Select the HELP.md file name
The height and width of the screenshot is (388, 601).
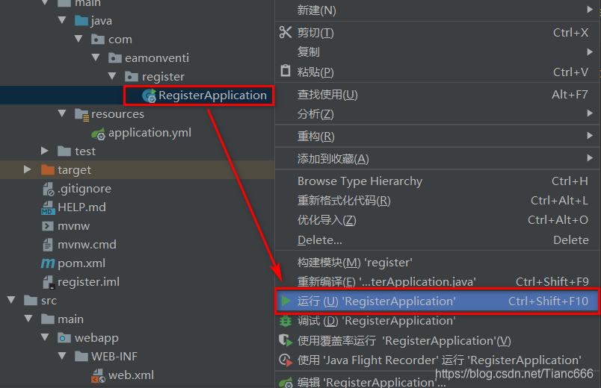coord(81,207)
